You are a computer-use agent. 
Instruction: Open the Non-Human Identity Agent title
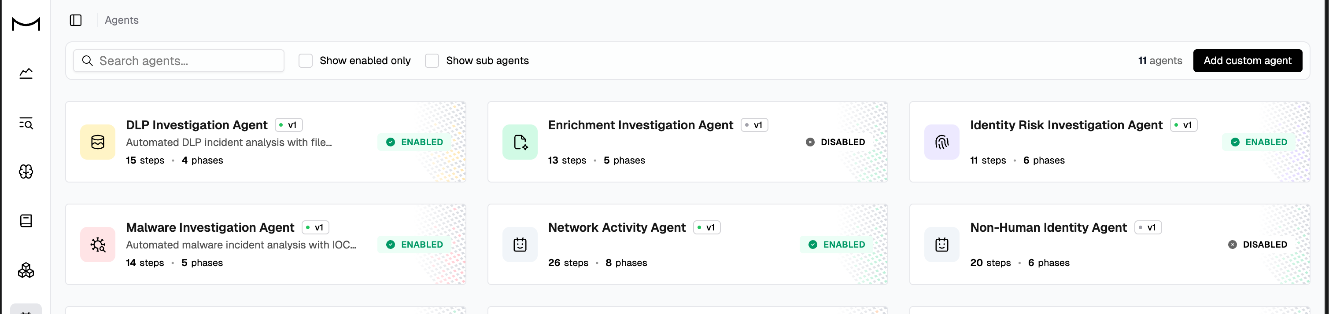pos(1048,227)
